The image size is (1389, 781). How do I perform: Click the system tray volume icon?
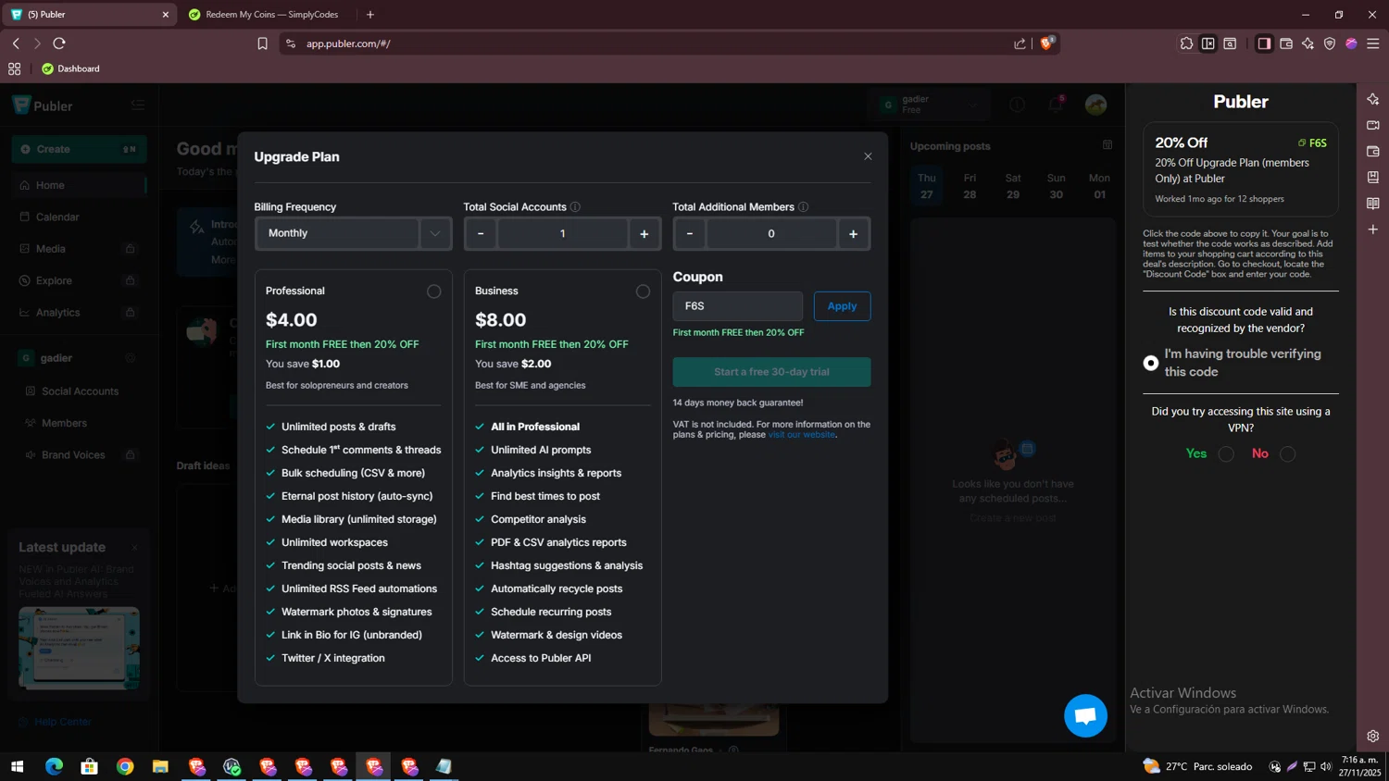point(1326,766)
